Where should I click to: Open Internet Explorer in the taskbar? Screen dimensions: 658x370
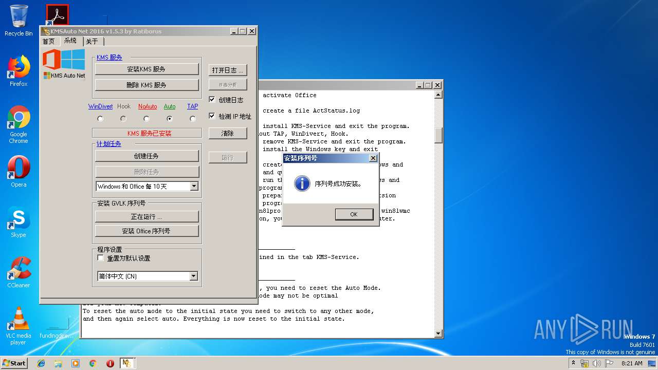(41, 363)
